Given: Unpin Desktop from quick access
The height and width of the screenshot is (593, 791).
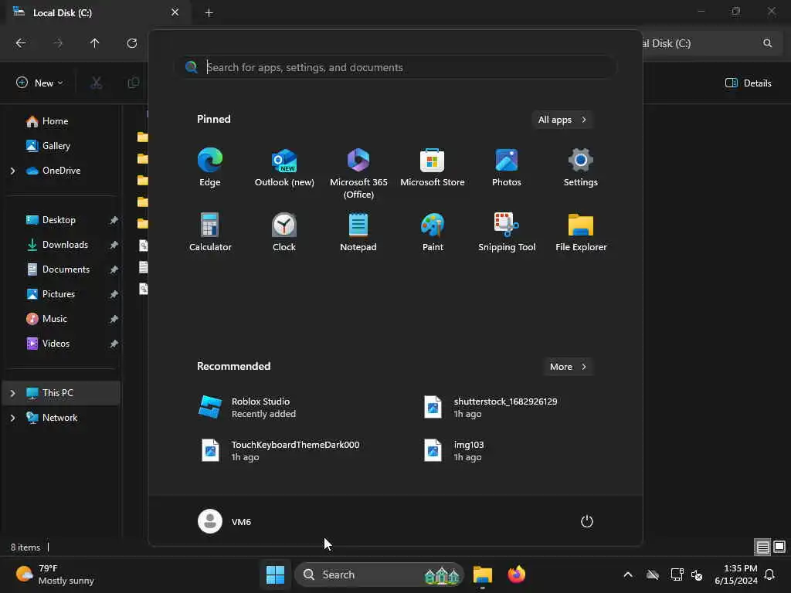Looking at the screenshot, I should tap(114, 220).
